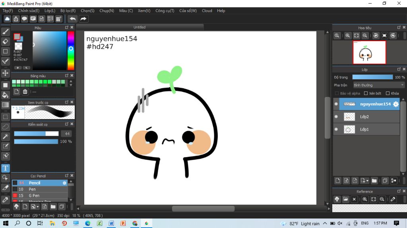Expand the add-brush dropdown in brush panel
Image resolution: width=407 pixels, height=228 pixels.
[x=35, y=207]
